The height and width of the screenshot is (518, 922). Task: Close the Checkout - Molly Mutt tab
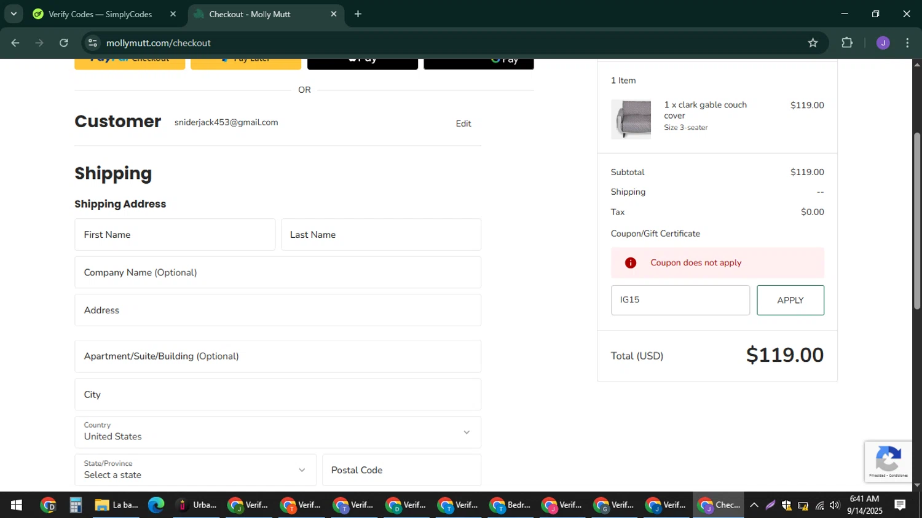334,14
